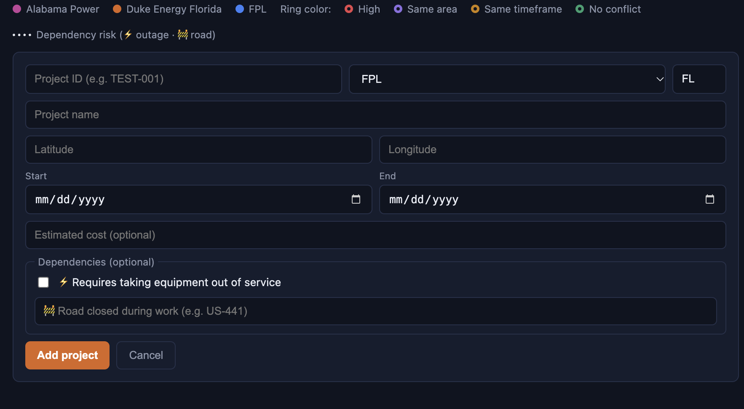
Task: Focus the Project ID input field
Action: [184, 79]
